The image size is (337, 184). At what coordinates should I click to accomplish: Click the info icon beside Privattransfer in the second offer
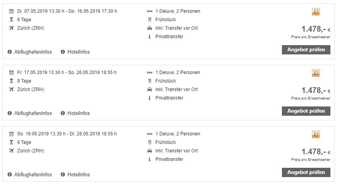(x=150, y=98)
